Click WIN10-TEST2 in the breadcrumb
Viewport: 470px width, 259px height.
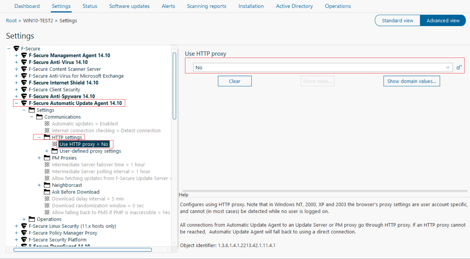click(x=38, y=21)
